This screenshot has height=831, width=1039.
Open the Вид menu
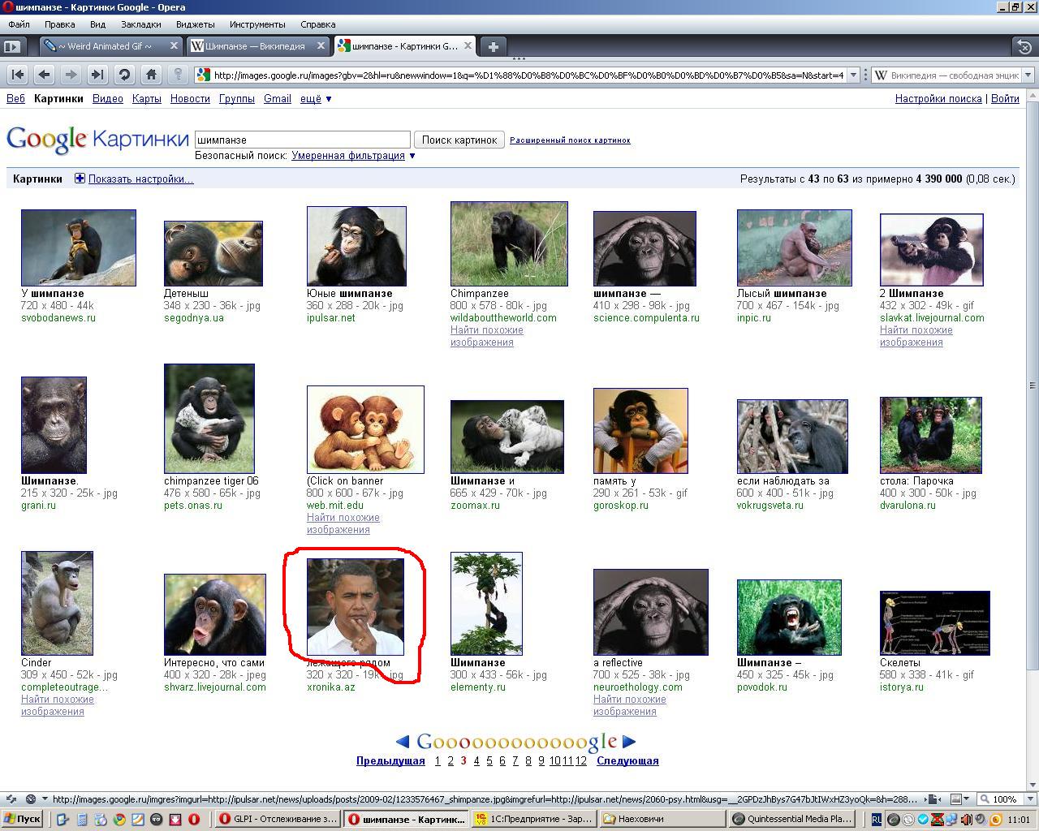(x=98, y=24)
